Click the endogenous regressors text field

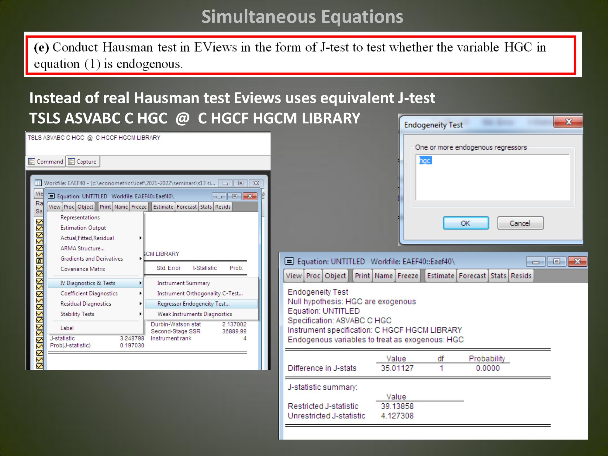(492, 178)
